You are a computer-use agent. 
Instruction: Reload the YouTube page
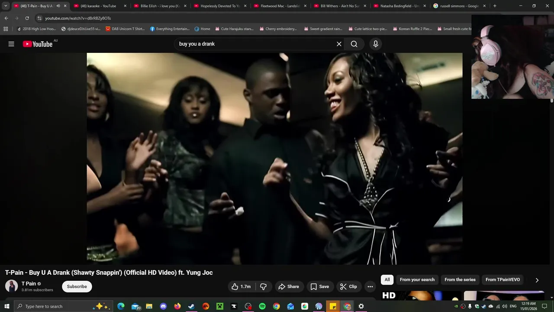tap(27, 18)
